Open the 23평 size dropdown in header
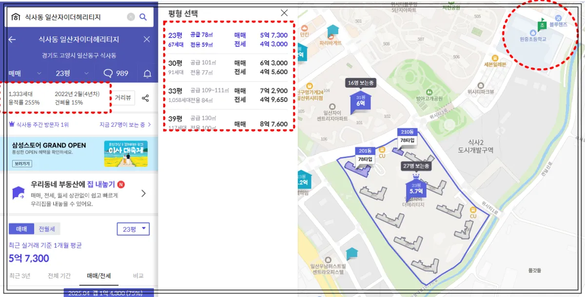Viewport: 585px width, 297px height. (x=72, y=73)
